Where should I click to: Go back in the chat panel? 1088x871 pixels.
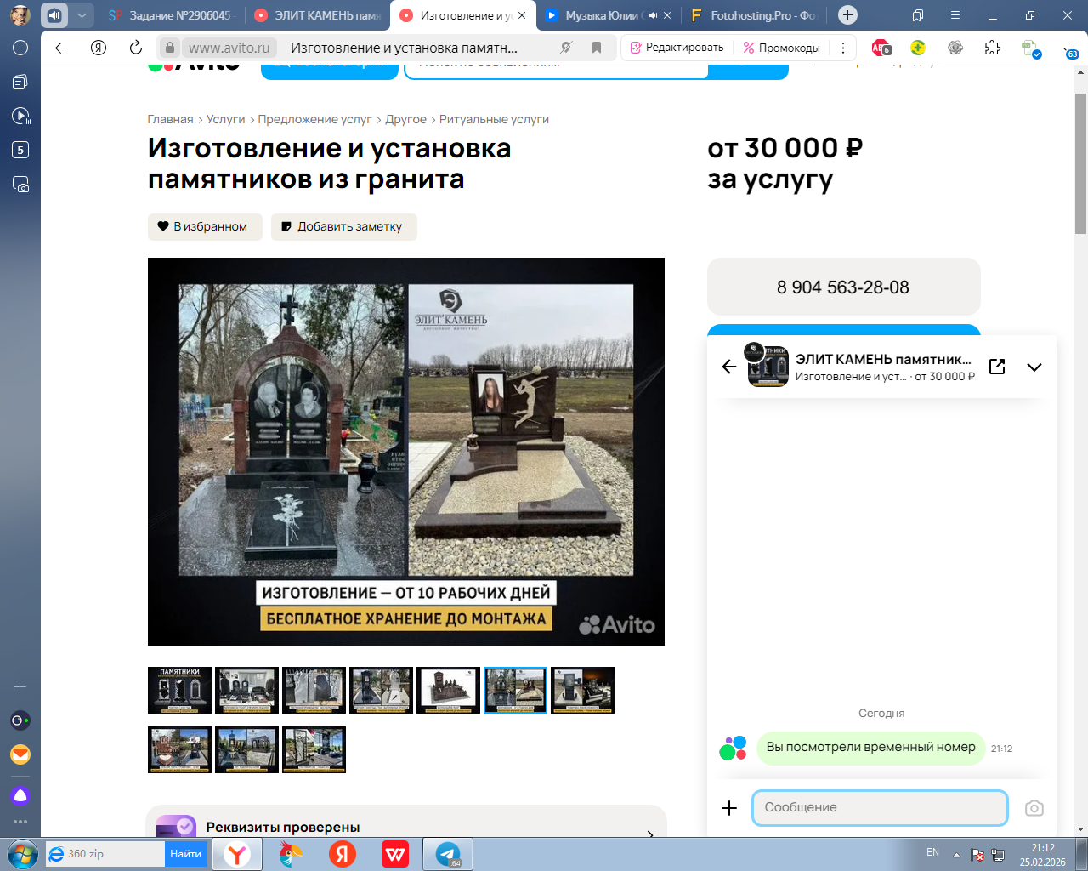tap(729, 367)
